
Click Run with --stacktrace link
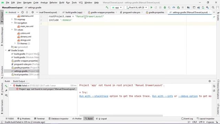point(94,96)
